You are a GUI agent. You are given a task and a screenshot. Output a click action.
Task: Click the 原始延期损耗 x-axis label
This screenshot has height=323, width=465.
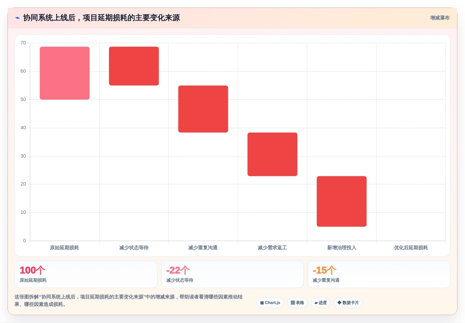coord(65,248)
